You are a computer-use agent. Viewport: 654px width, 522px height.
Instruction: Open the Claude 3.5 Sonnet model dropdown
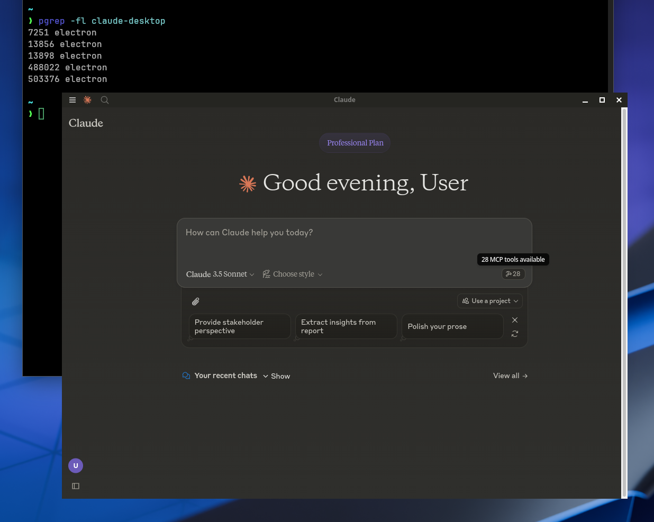tap(220, 274)
